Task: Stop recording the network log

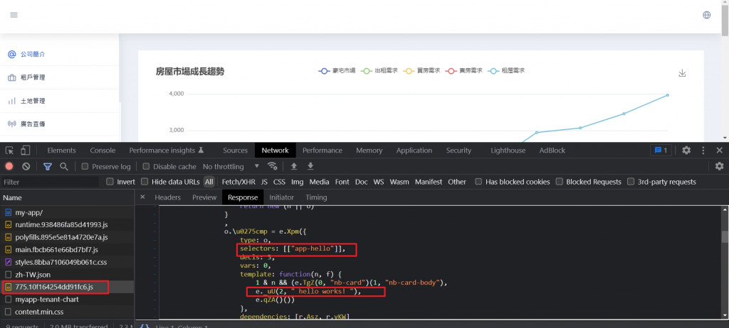Action: pos(9,166)
